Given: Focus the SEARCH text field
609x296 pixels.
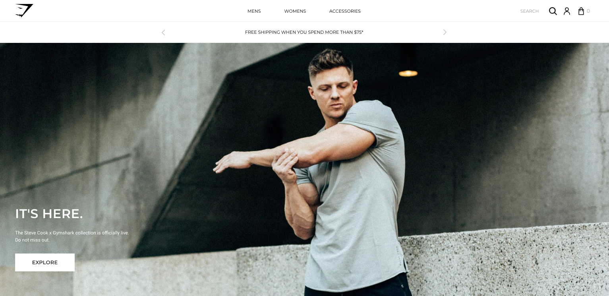Looking at the screenshot, I should point(530,11).
